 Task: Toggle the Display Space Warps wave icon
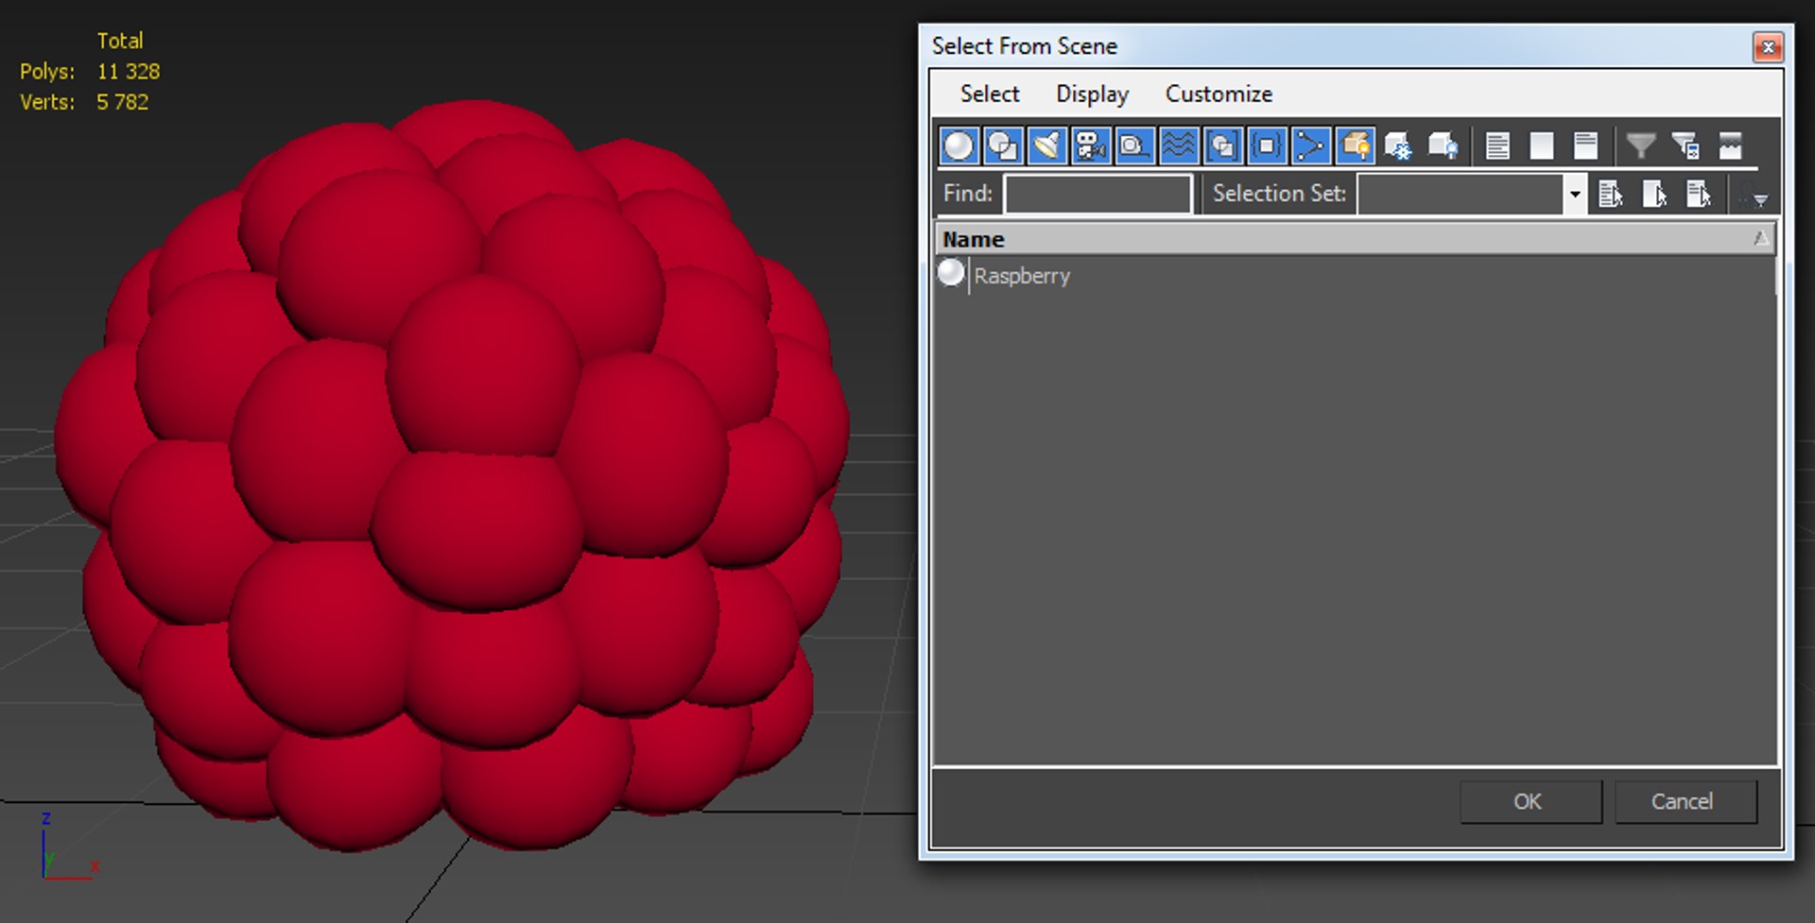click(x=1179, y=145)
